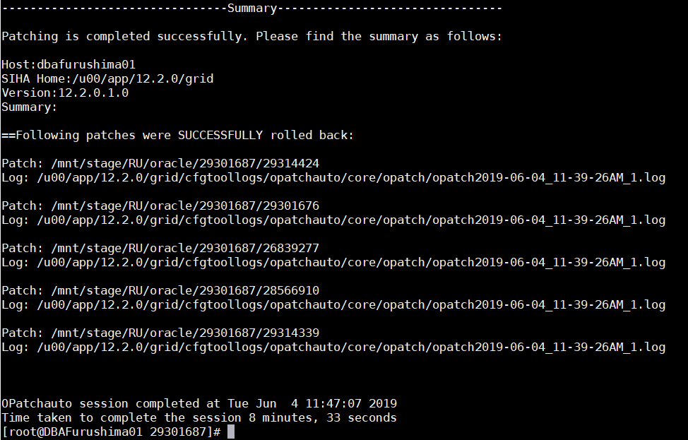Screen dimensions: 688x440
Task: Click the 'SUCCESSFULLY rolled back' heading line
Action: pyautogui.click(x=177, y=135)
